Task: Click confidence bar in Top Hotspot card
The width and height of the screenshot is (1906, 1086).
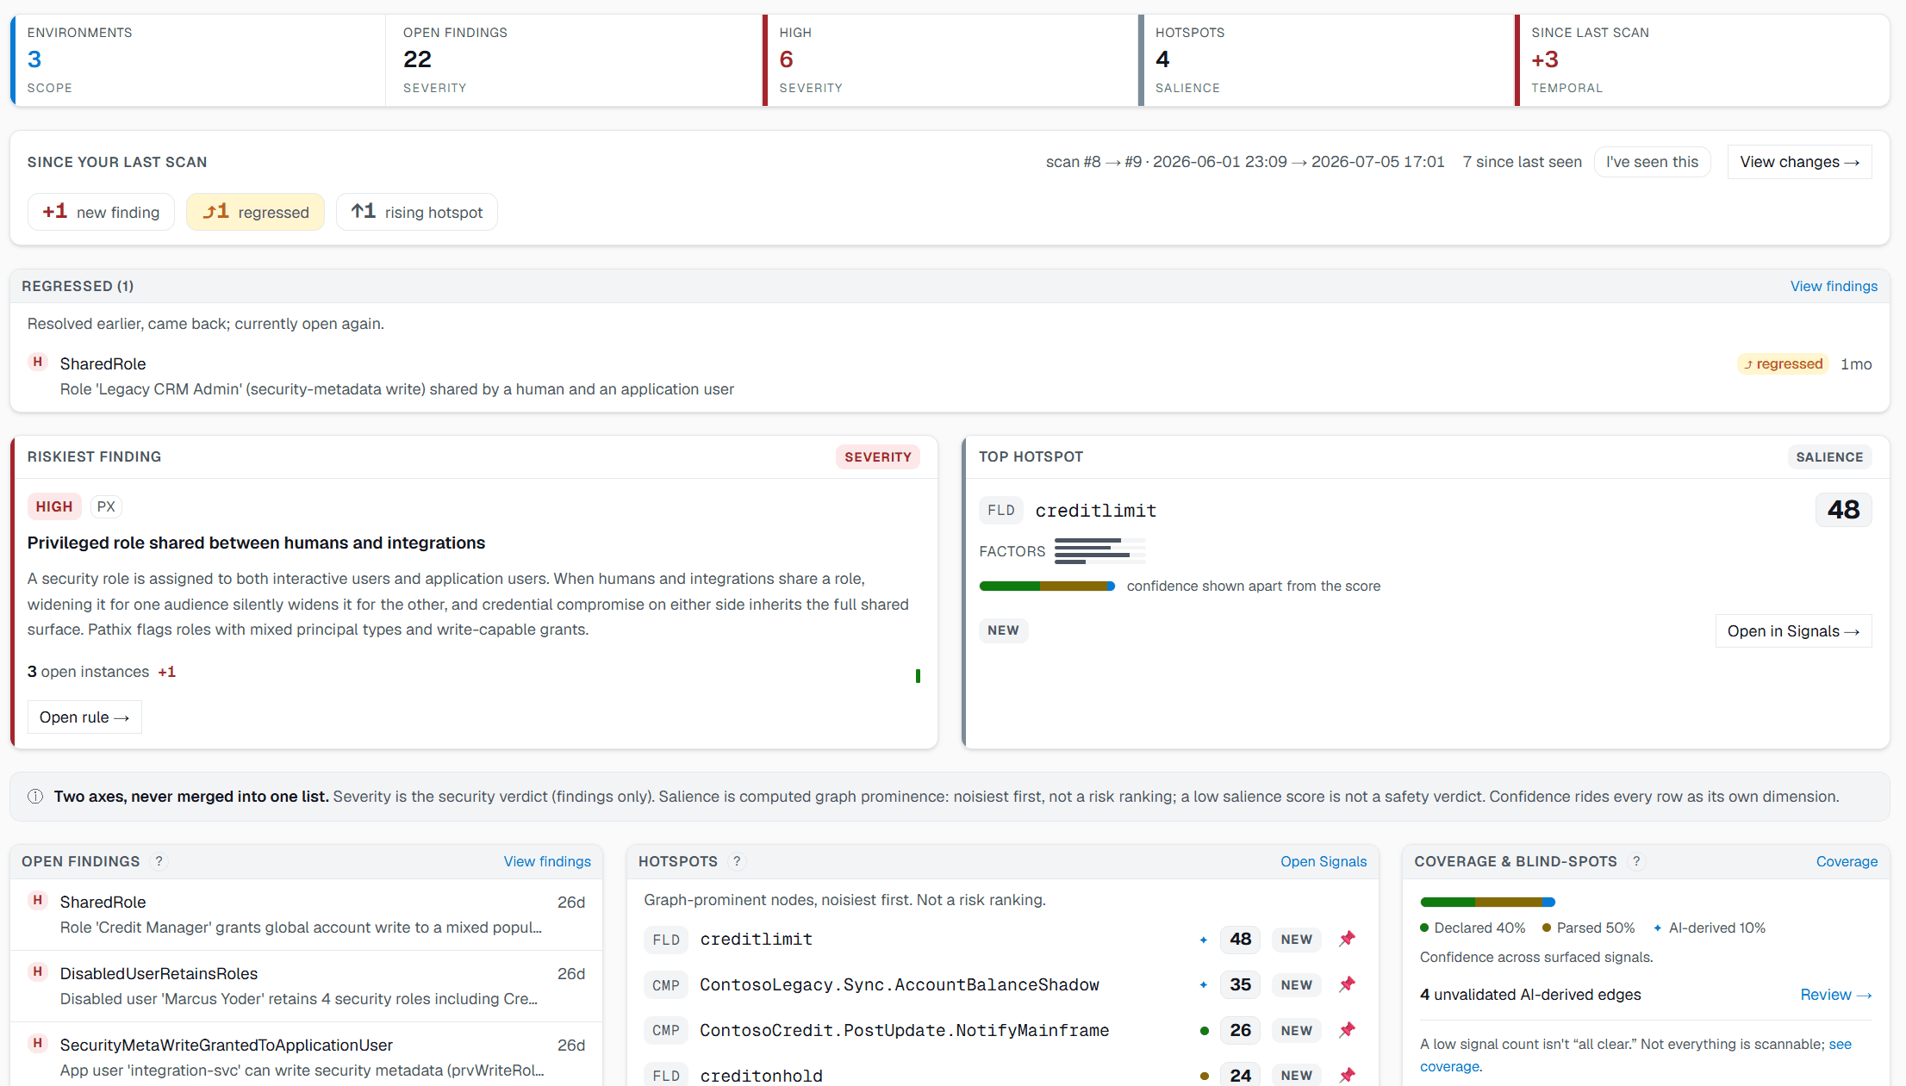Action: pyautogui.click(x=1047, y=586)
